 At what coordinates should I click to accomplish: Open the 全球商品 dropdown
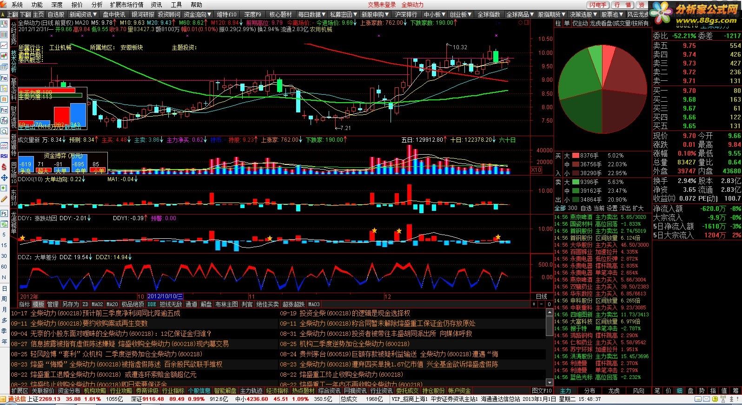coord(521,15)
